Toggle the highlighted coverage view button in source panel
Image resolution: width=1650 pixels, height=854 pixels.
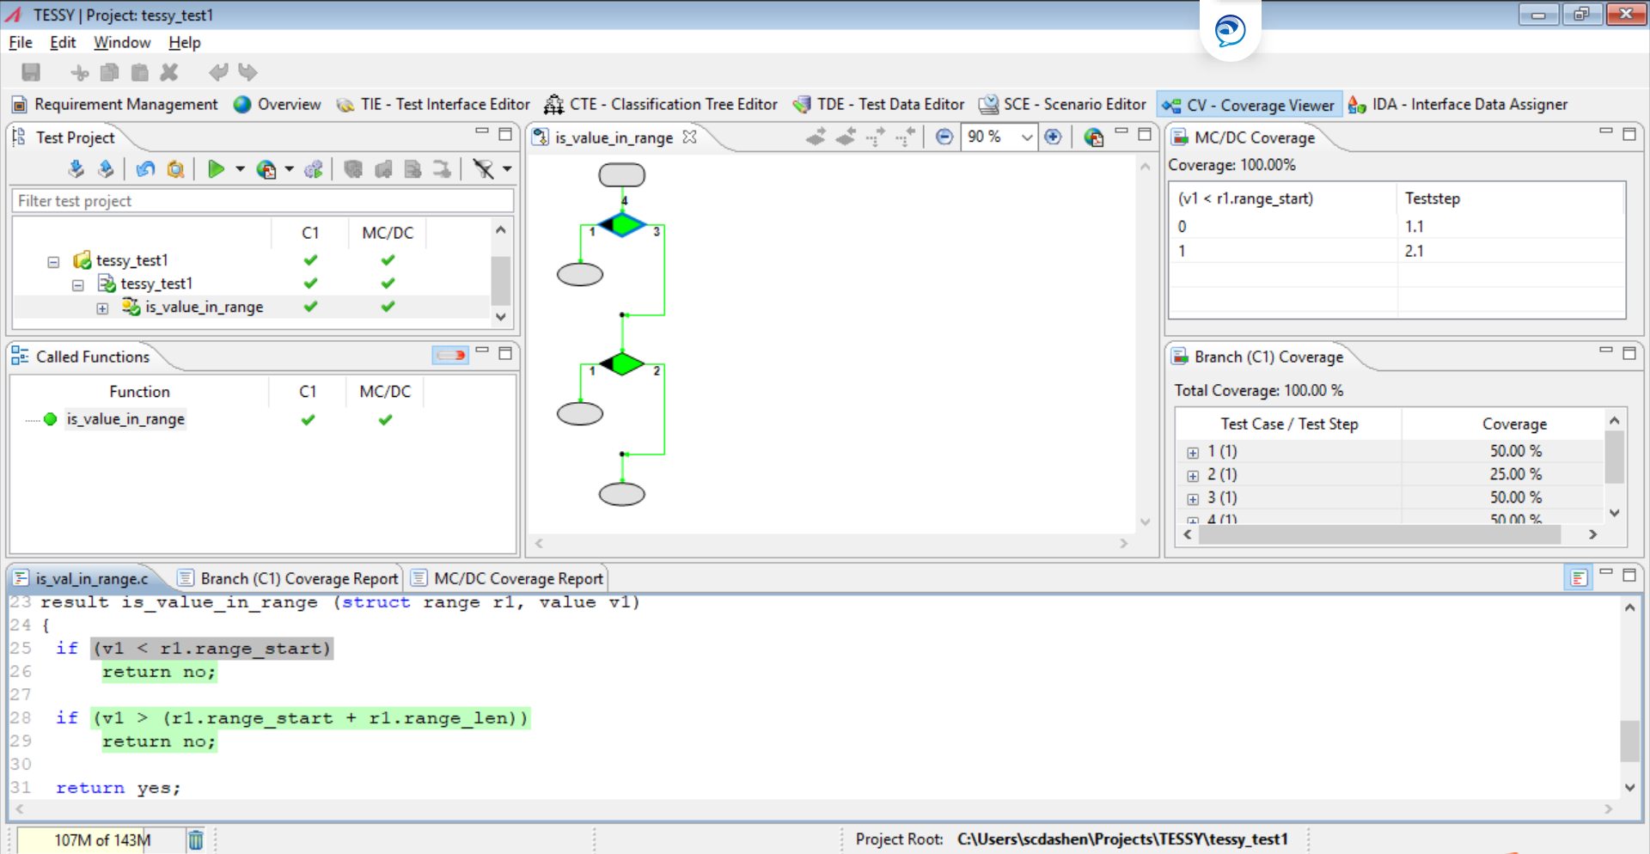pyautogui.click(x=1579, y=577)
